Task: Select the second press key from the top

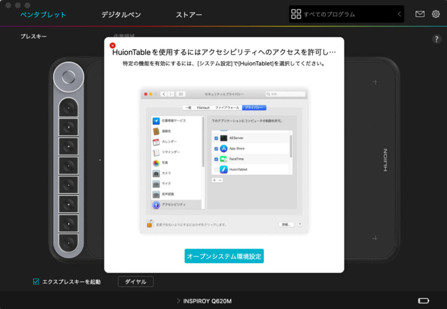Action: pos(69,127)
